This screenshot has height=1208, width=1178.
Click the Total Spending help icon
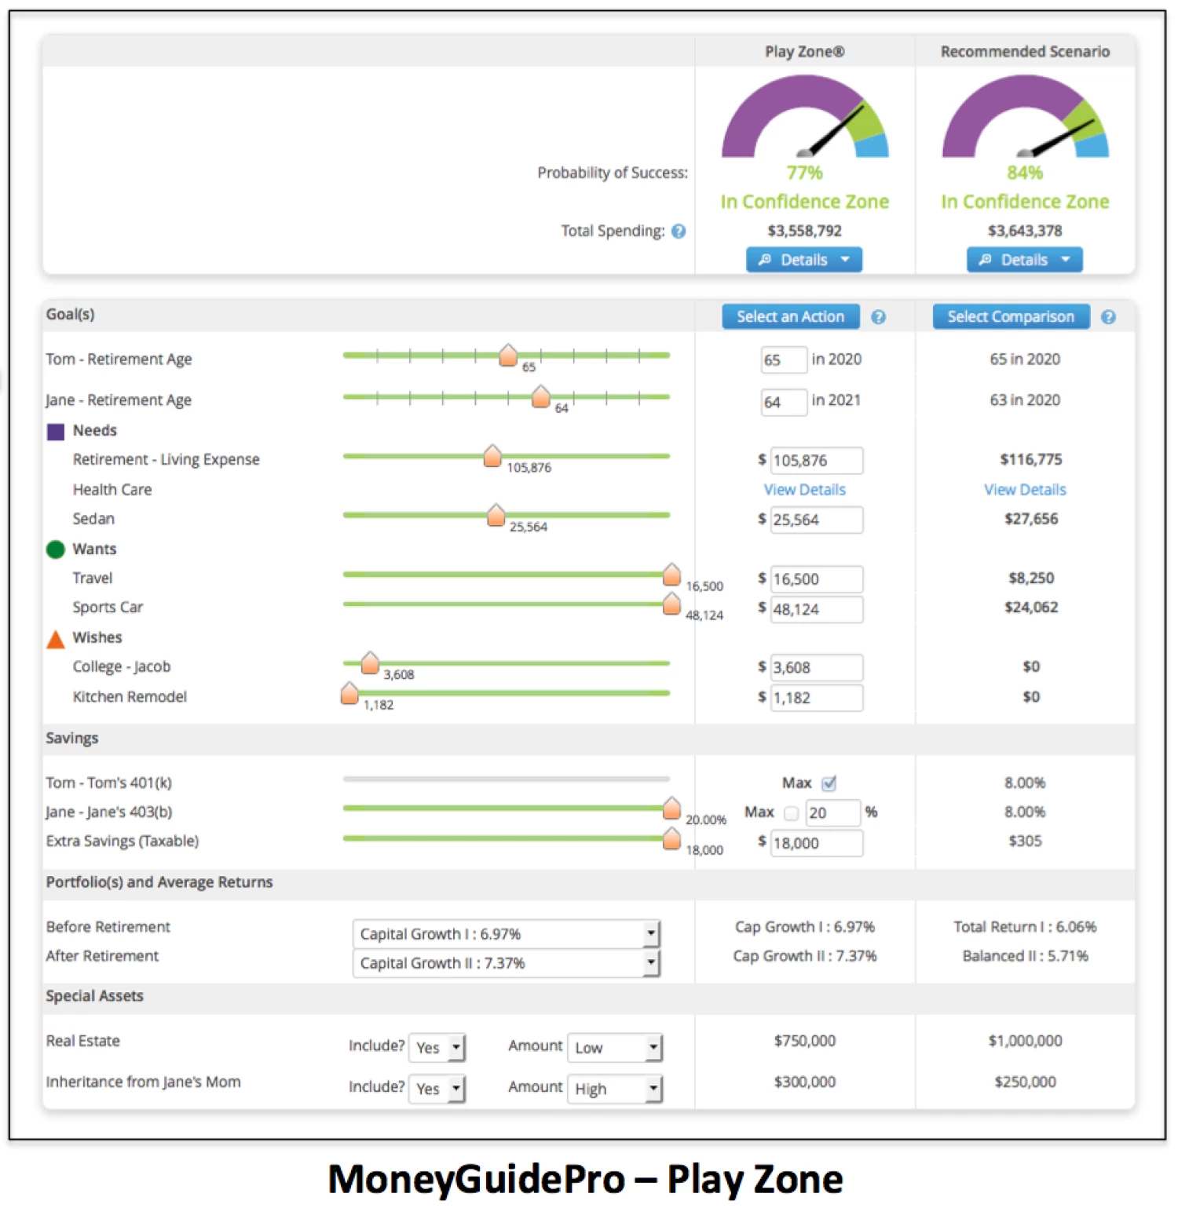click(679, 232)
